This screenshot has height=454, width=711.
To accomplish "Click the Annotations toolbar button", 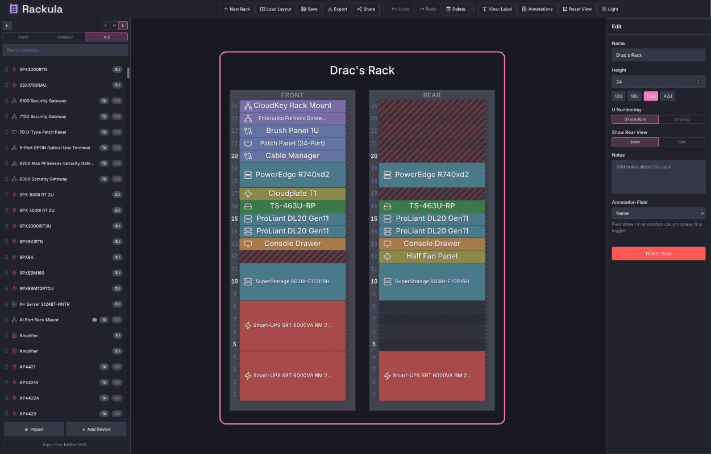I will coord(537,9).
